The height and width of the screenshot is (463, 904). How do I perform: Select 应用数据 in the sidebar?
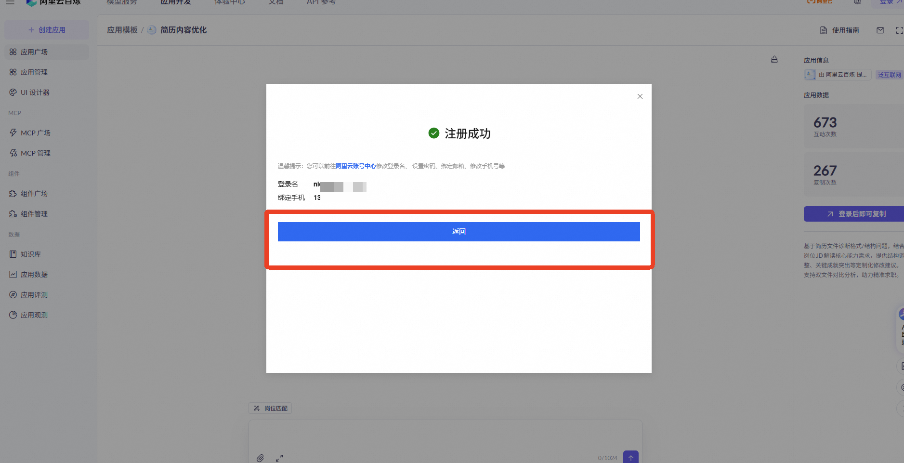click(47, 275)
